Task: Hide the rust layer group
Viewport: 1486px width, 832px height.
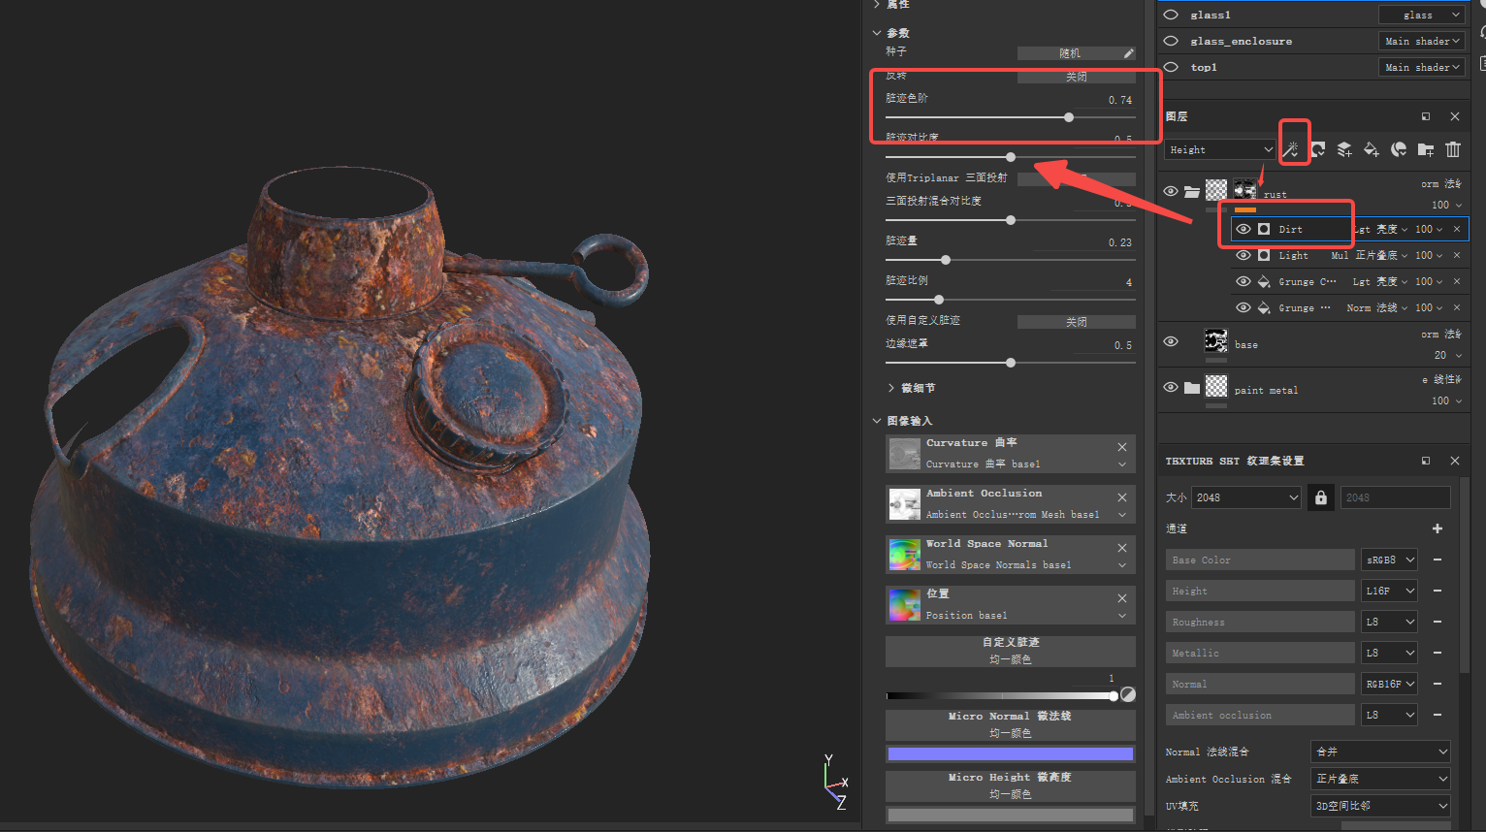Action: pyautogui.click(x=1171, y=191)
